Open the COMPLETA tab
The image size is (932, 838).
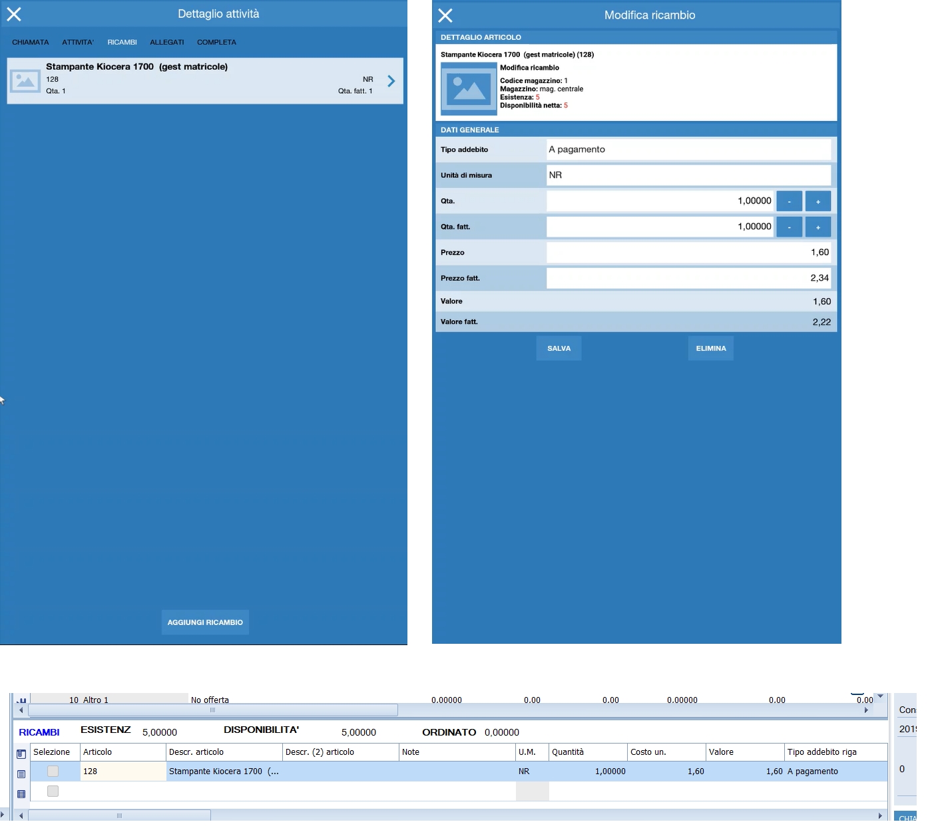217,43
